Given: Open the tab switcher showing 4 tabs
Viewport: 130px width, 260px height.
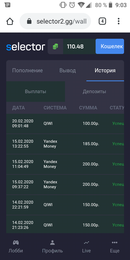Looking at the screenshot, I should click(102, 21).
